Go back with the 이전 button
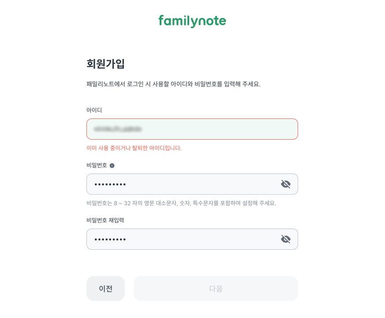 pyautogui.click(x=105, y=288)
